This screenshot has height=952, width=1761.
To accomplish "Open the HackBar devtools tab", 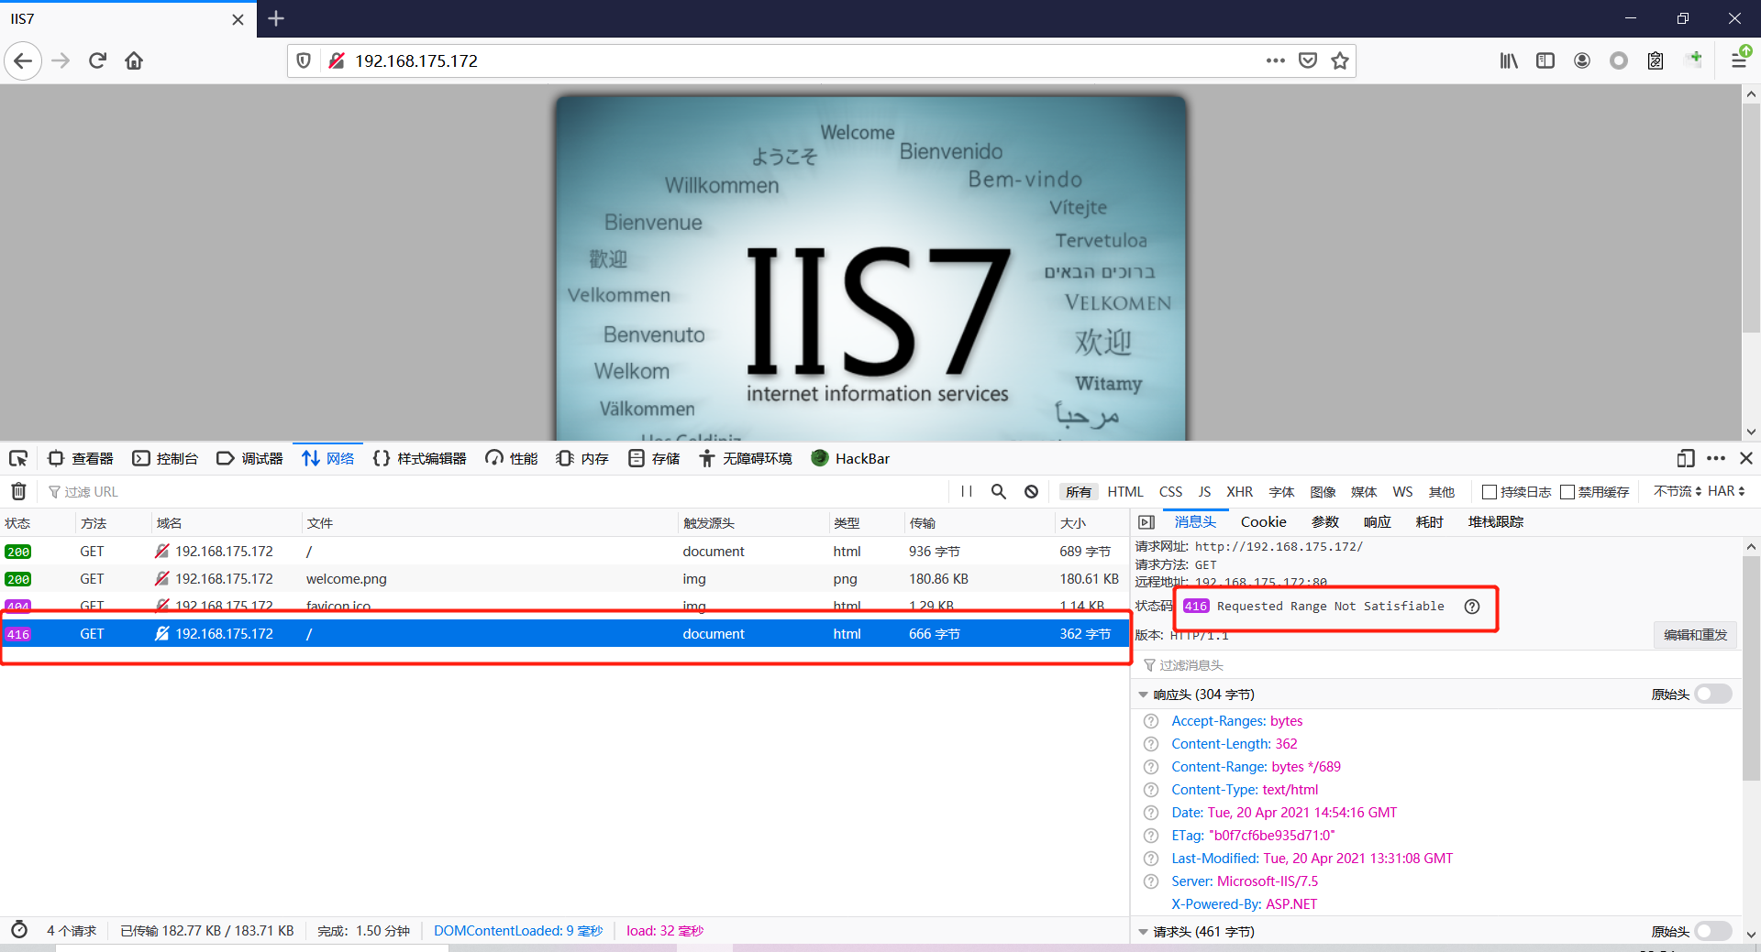I will click(x=851, y=458).
